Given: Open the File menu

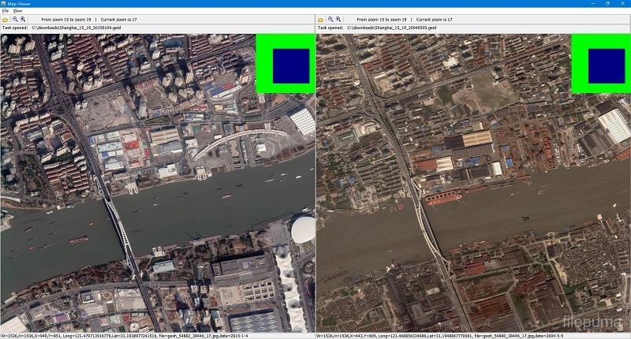Looking at the screenshot, I should 5,11.
